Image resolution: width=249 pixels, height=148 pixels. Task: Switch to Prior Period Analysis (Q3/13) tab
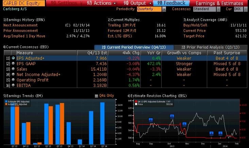[211, 47]
